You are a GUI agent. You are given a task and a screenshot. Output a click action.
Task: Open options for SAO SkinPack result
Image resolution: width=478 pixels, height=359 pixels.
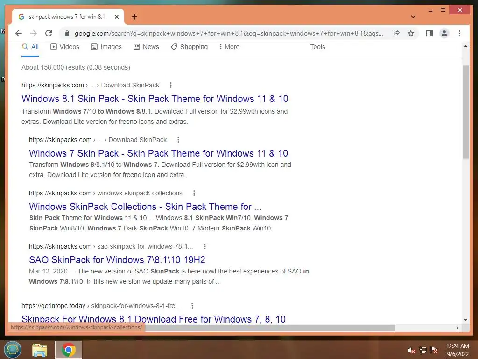click(x=205, y=246)
